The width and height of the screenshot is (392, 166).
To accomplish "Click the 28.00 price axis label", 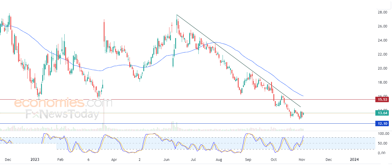I will 382,12.
